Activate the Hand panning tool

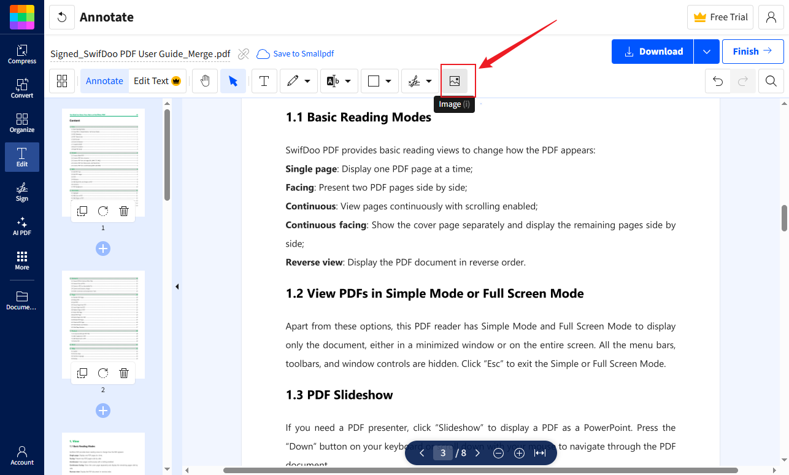tap(206, 80)
